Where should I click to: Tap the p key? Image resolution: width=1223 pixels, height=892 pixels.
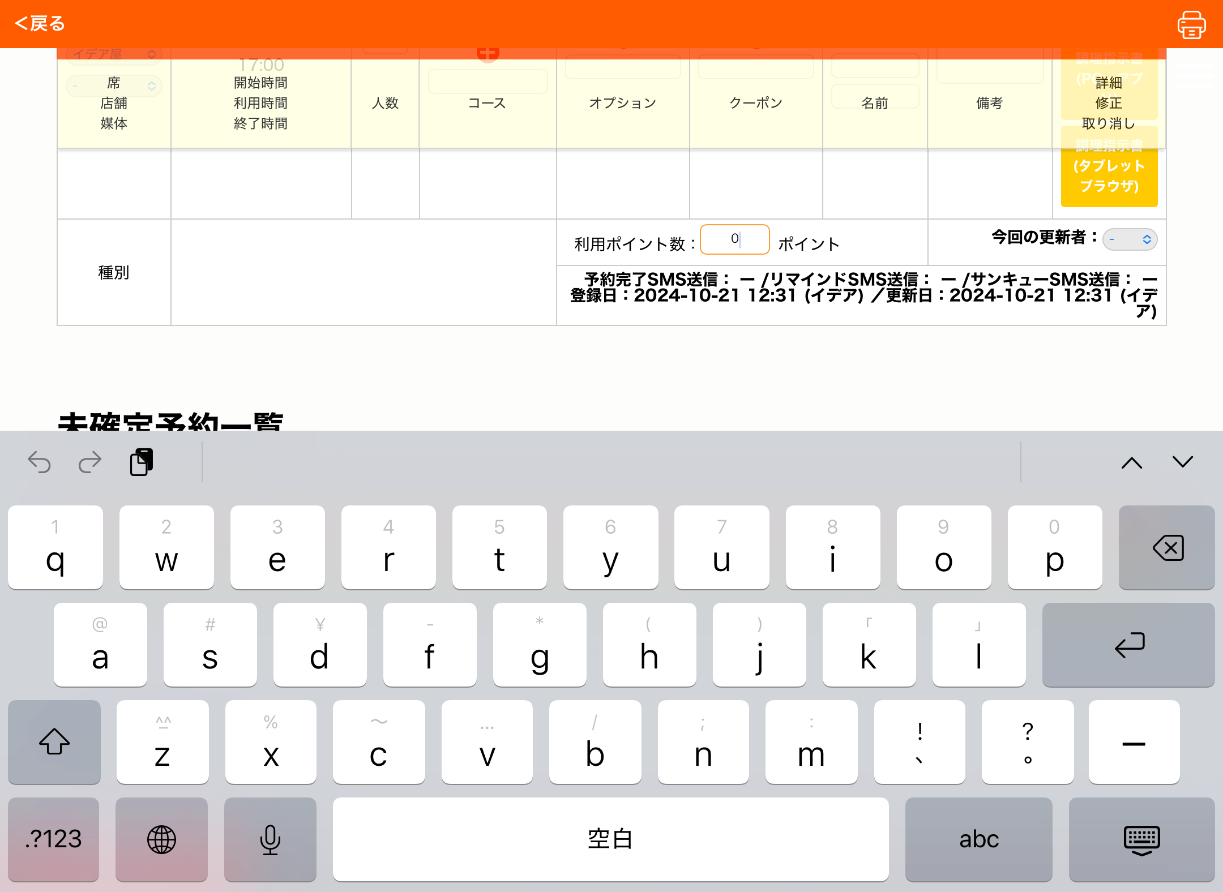coord(1055,547)
